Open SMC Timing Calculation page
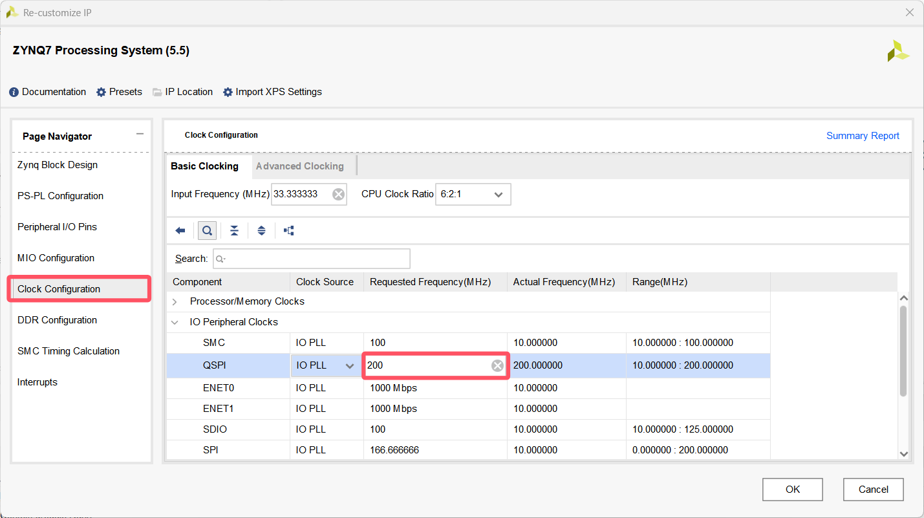The image size is (924, 518). click(69, 351)
